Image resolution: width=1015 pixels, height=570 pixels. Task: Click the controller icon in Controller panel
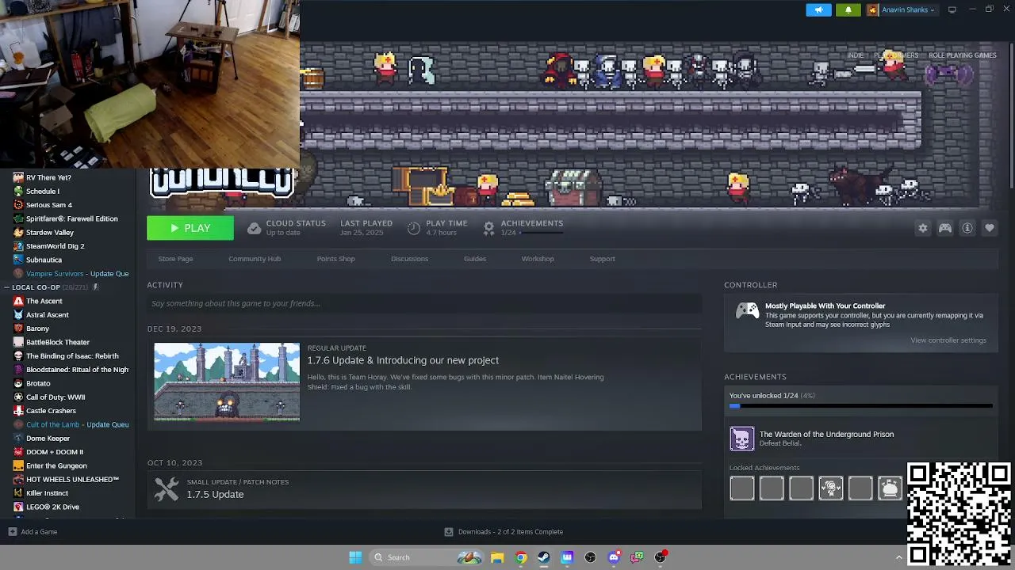747,311
